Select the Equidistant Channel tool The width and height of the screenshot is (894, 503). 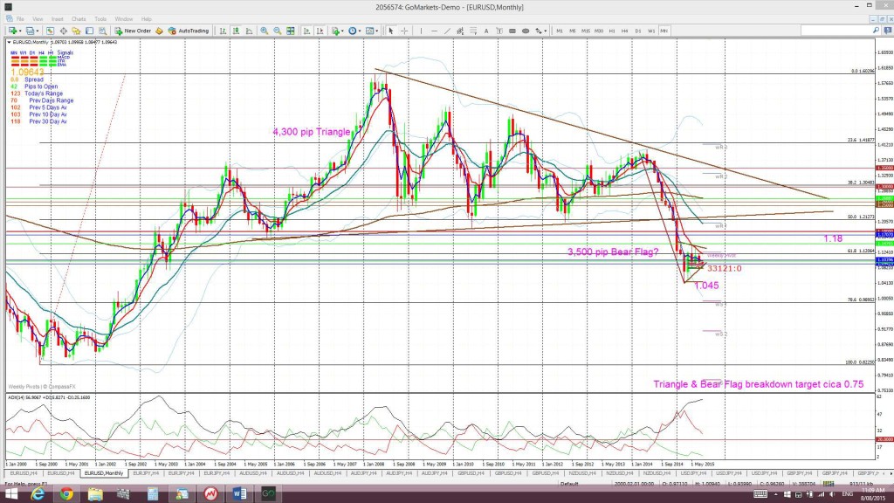[x=460, y=31]
